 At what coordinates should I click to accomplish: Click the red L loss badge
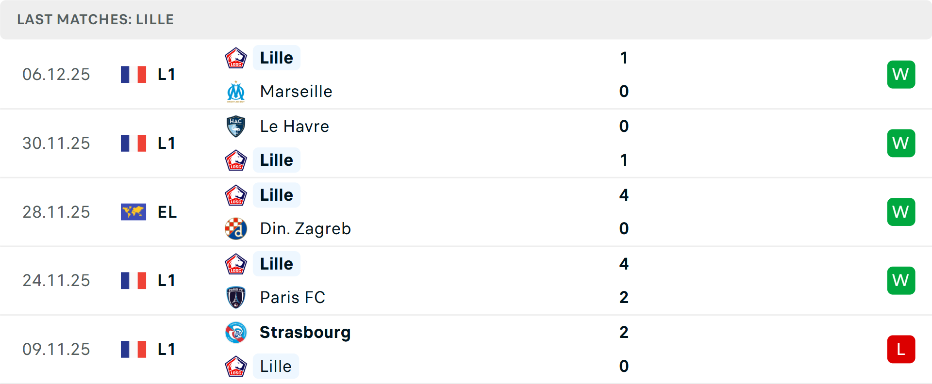901,349
